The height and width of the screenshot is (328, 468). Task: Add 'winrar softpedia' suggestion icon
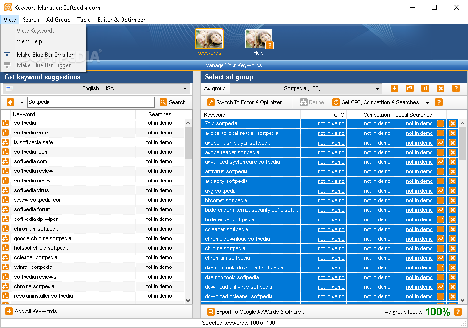[x=5, y=267]
